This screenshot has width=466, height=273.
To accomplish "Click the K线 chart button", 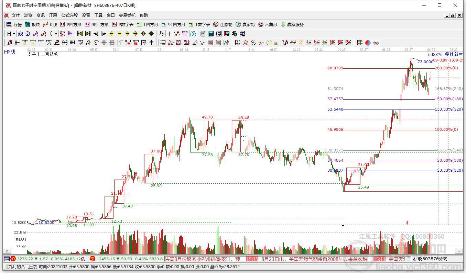I will pos(50,24).
